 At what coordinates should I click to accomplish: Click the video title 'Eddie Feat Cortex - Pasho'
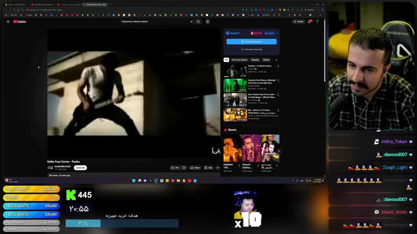coord(64,162)
